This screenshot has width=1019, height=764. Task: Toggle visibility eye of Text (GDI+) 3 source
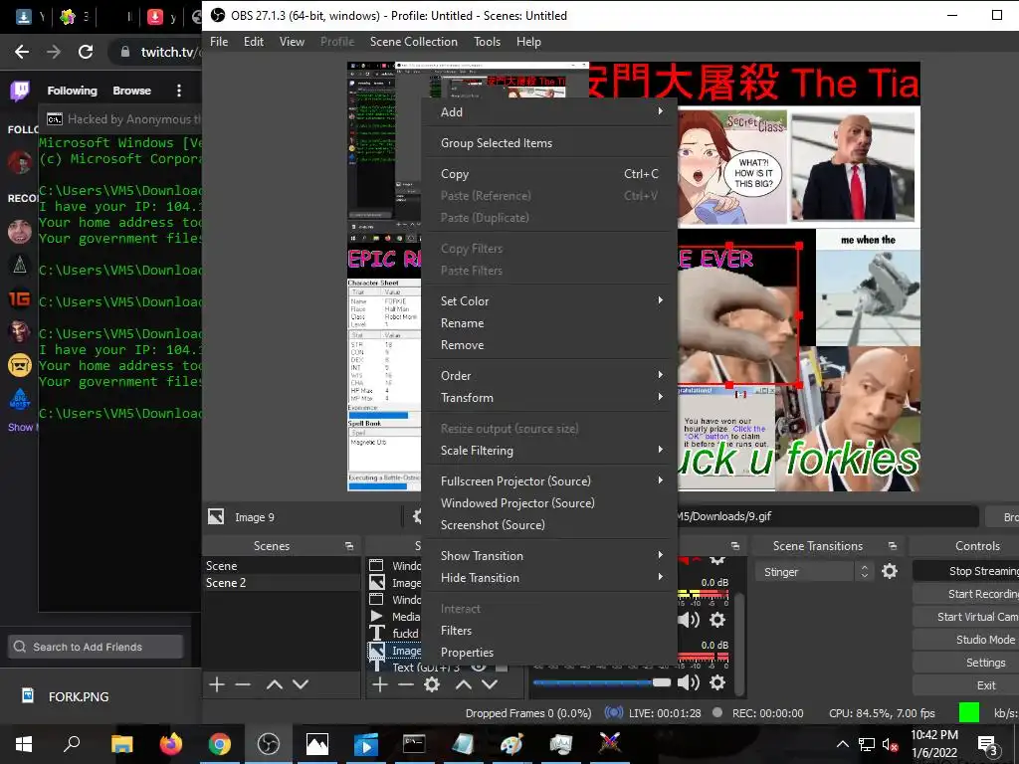pos(479,668)
